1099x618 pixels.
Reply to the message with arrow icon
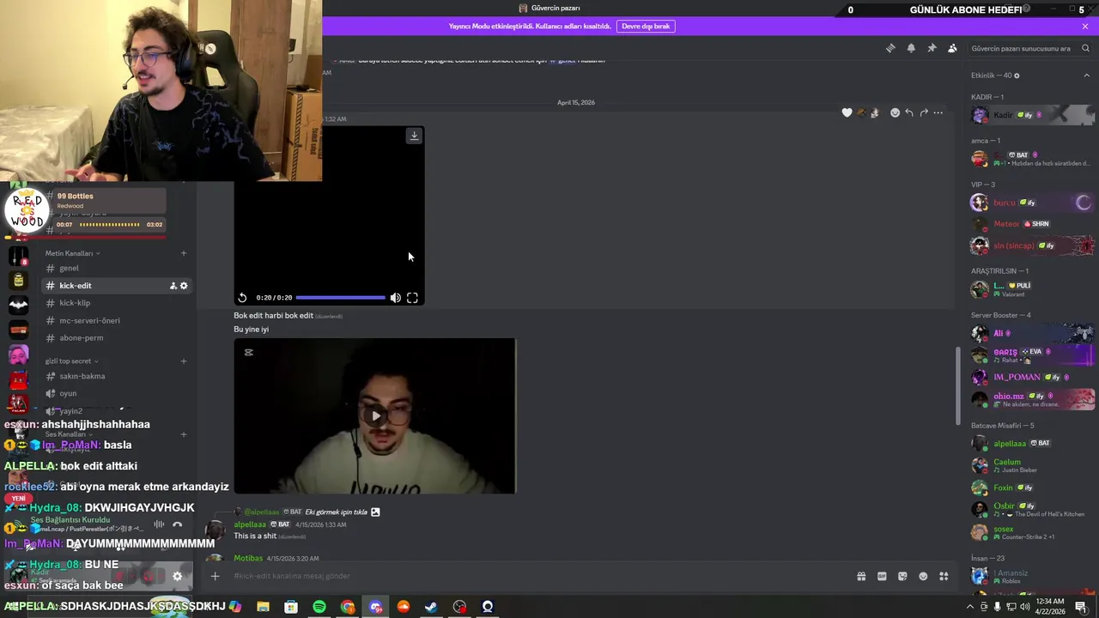click(909, 112)
